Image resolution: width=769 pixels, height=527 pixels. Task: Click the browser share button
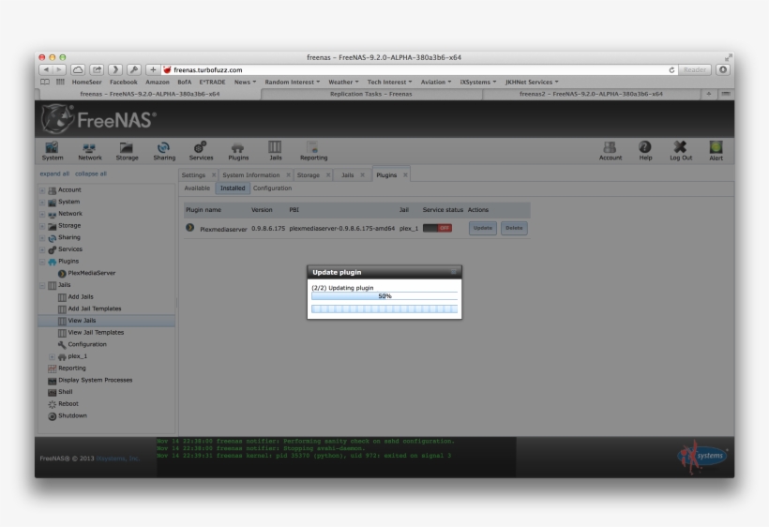click(x=98, y=69)
